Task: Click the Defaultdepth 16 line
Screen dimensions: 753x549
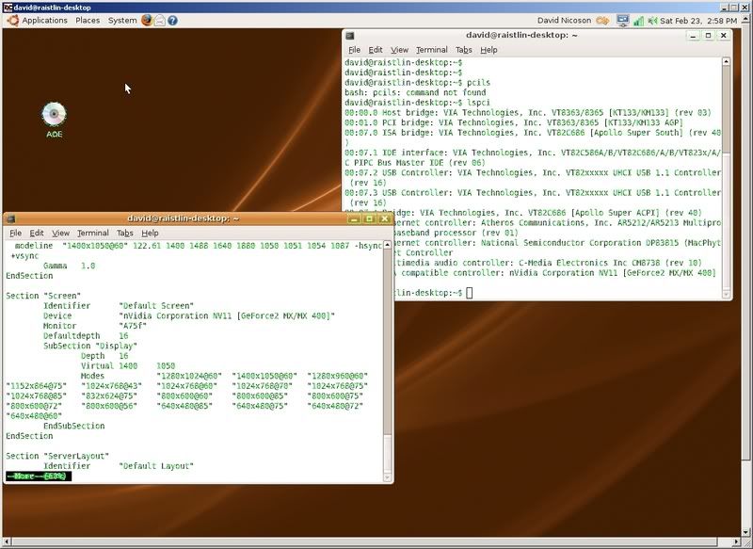Action: pos(86,336)
